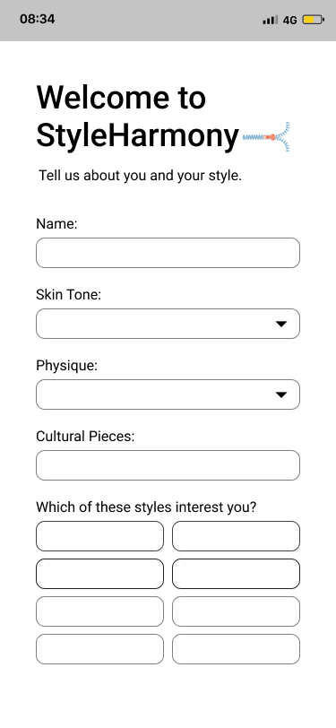Viewport: 336px width, 728px height.
Task: Focus the Name text field
Action: pyautogui.click(x=168, y=253)
